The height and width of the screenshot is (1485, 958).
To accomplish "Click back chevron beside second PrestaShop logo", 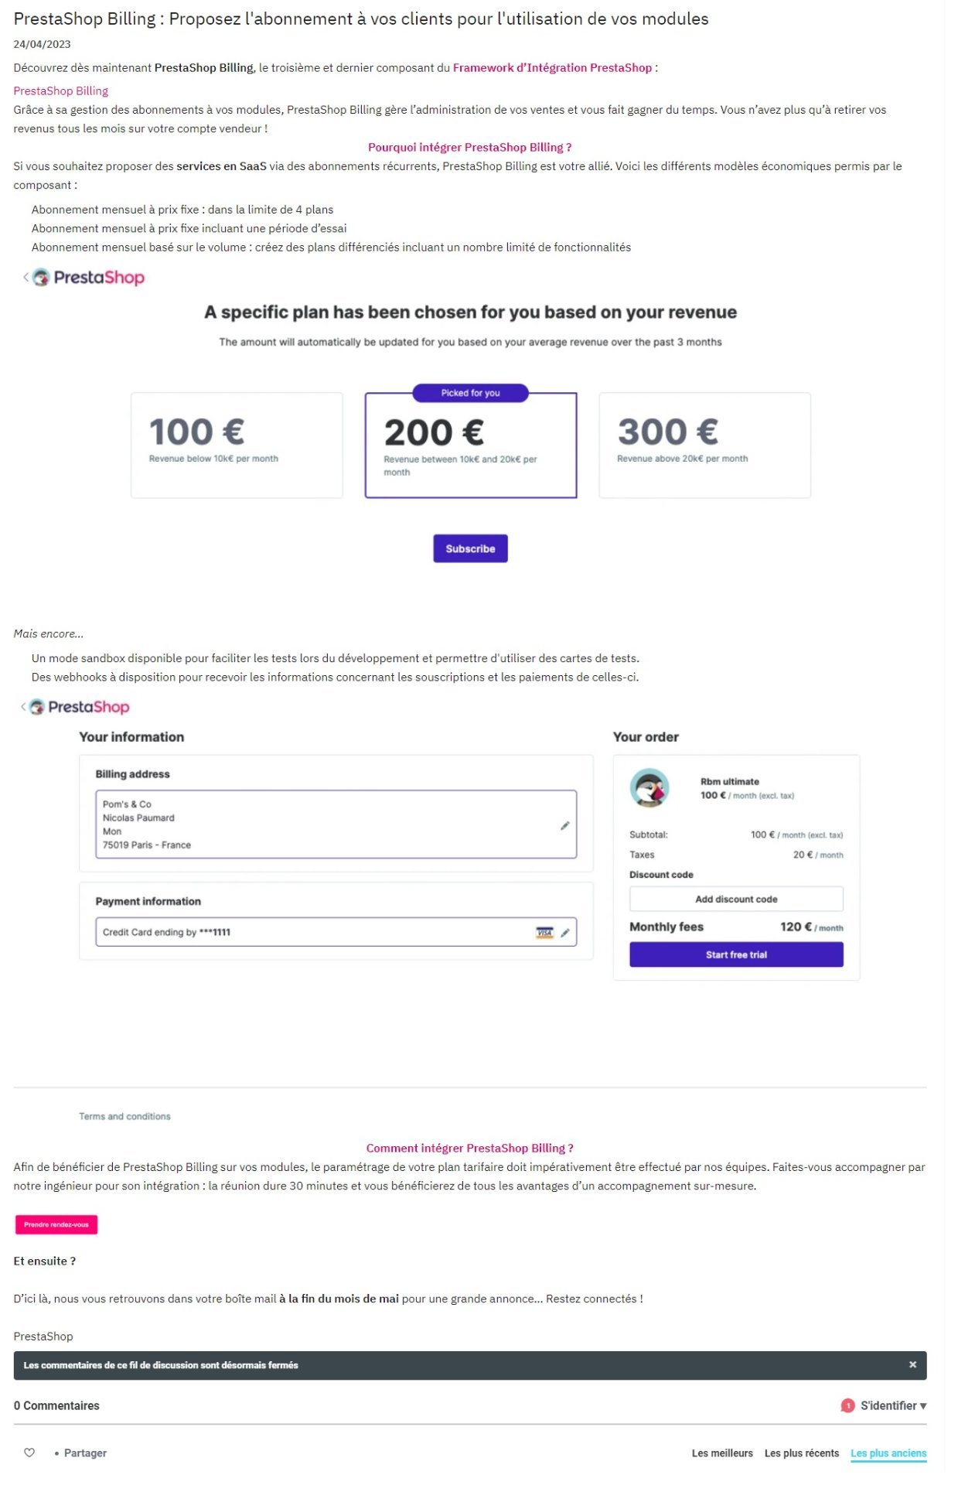I will [23, 706].
